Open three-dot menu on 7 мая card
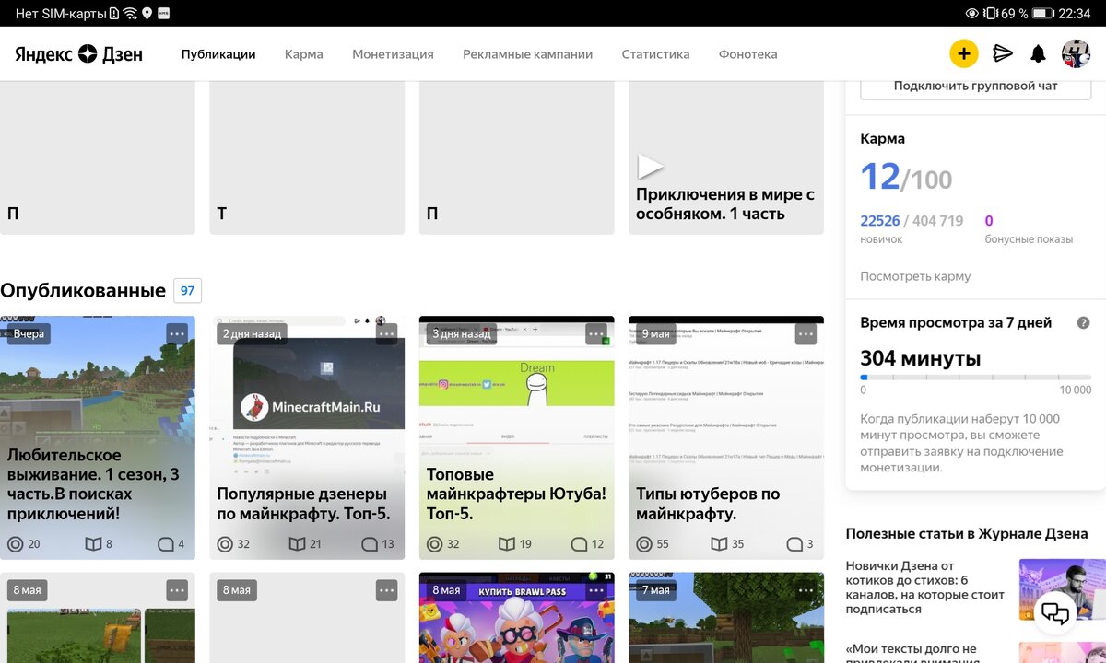The height and width of the screenshot is (663, 1106). pos(806,589)
